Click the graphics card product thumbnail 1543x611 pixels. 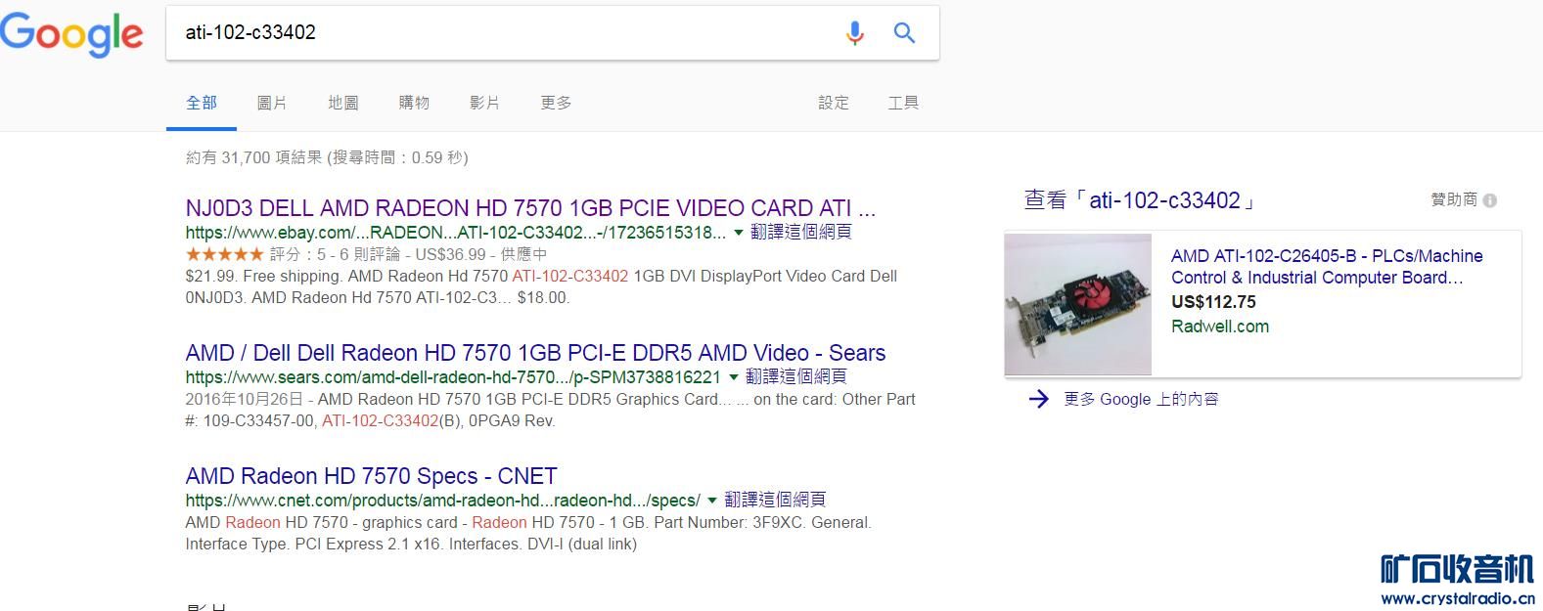point(1078,304)
